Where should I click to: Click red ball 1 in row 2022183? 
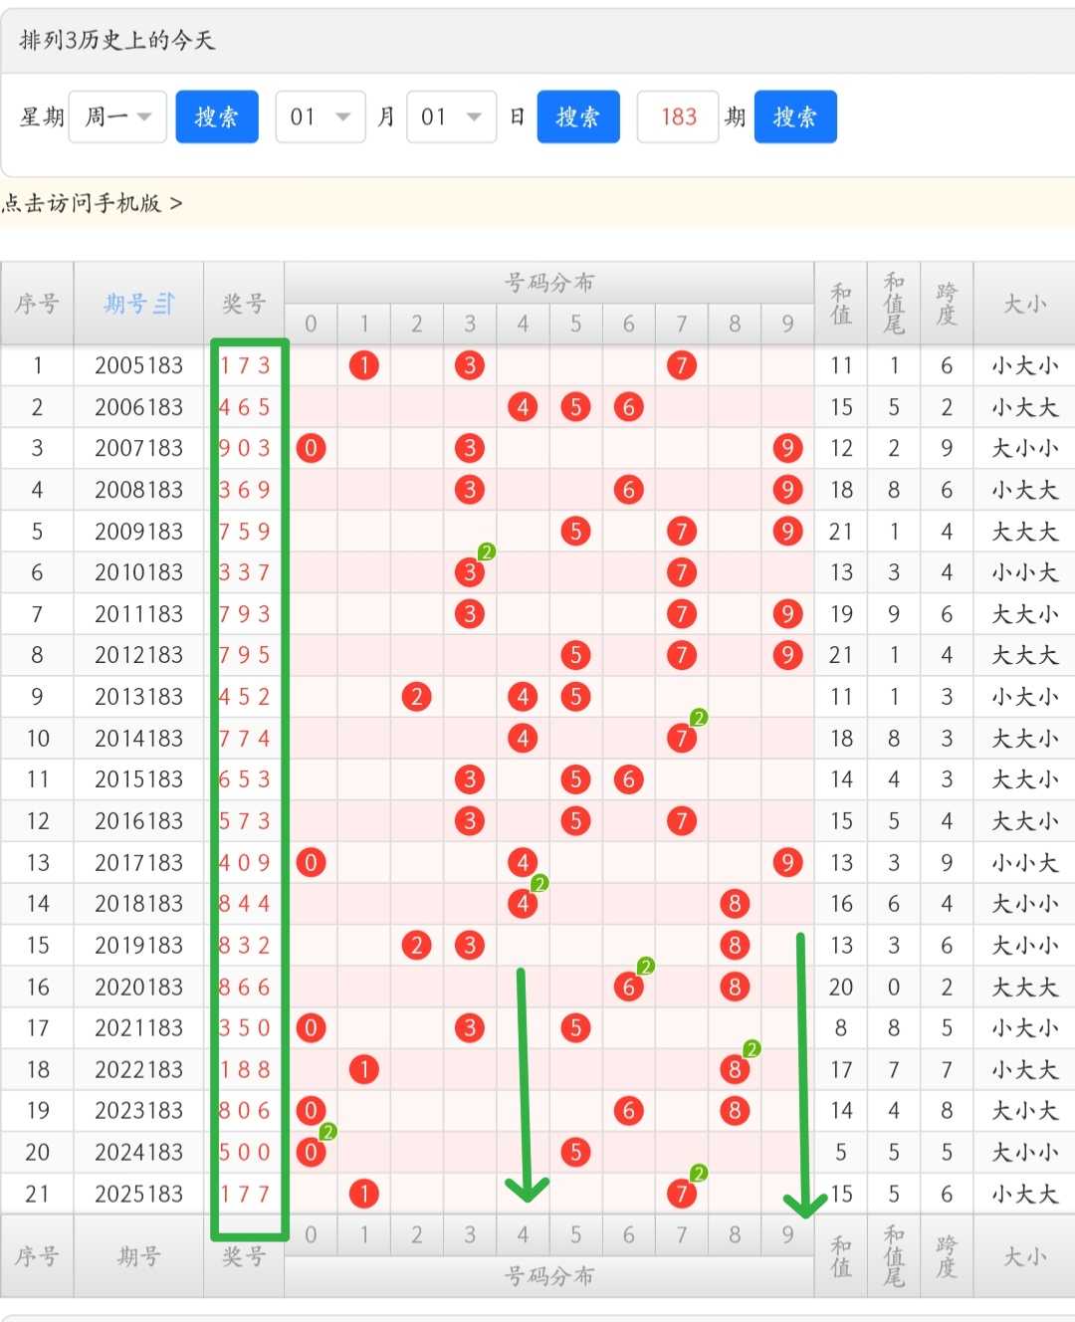pyautogui.click(x=364, y=1069)
